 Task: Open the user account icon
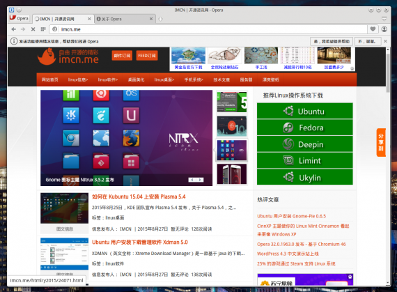(384, 29)
